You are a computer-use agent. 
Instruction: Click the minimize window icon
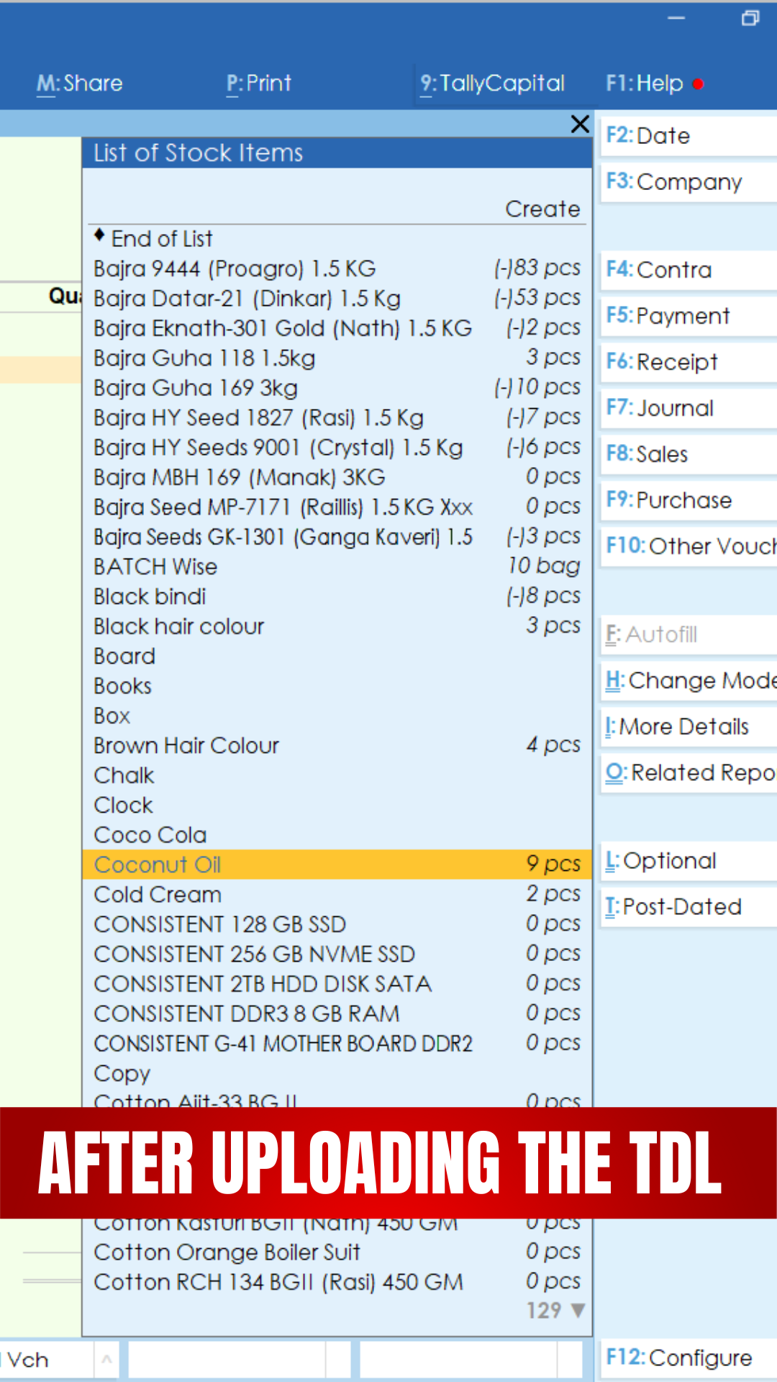[676, 19]
